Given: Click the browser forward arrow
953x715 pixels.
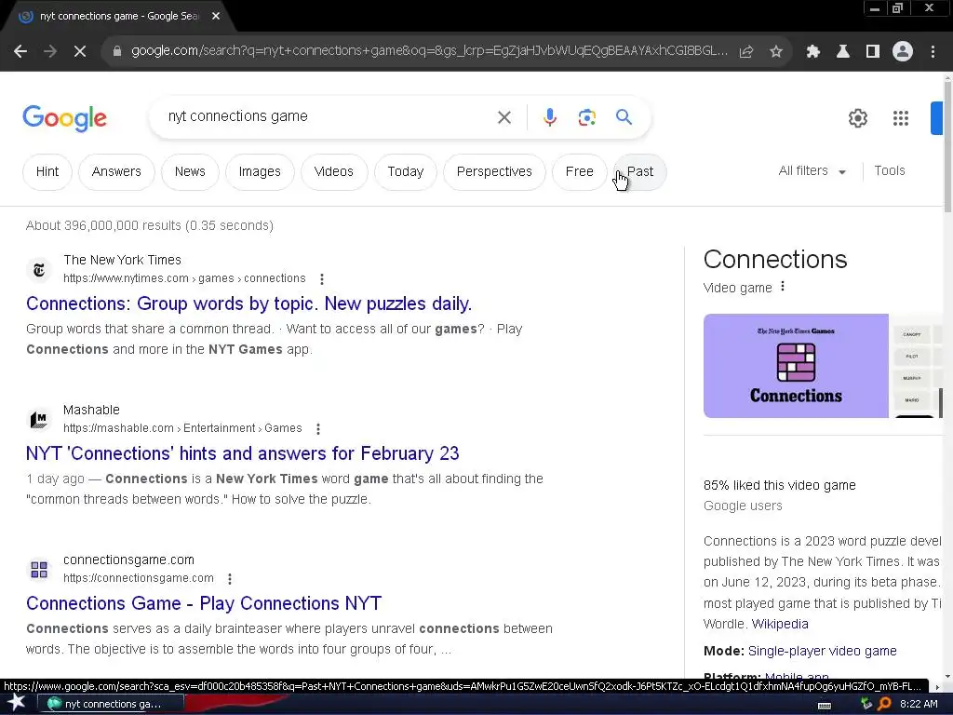Looking at the screenshot, I should click(50, 52).
